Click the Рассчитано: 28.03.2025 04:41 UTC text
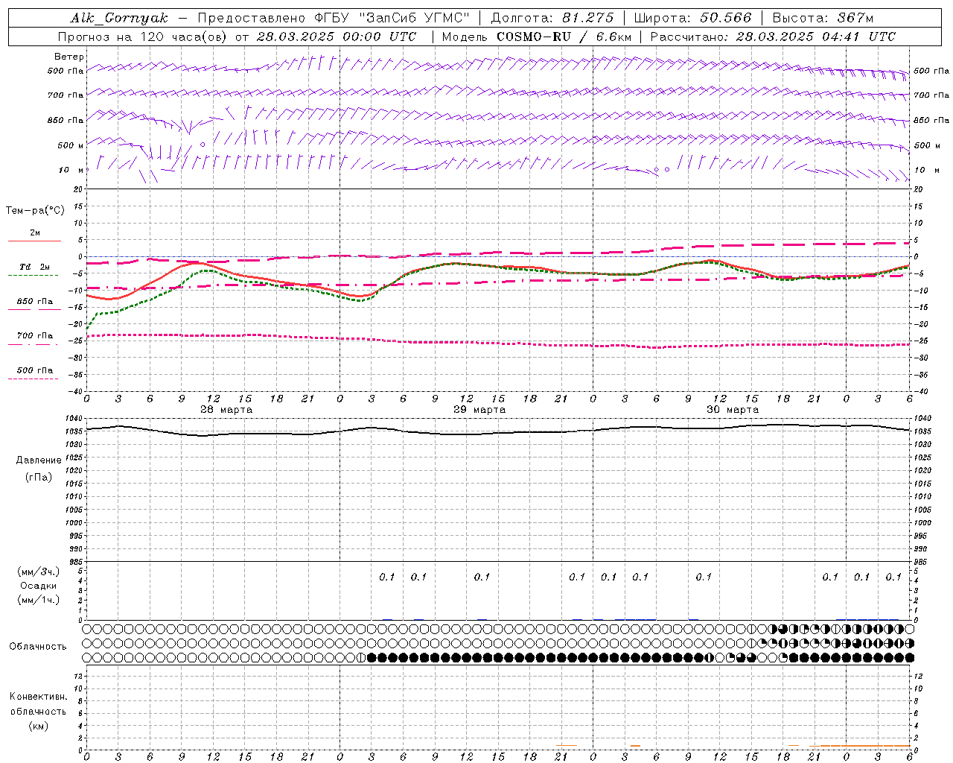Image resolution: width=953 pixels, height=763 pixels. click(773, 37)
